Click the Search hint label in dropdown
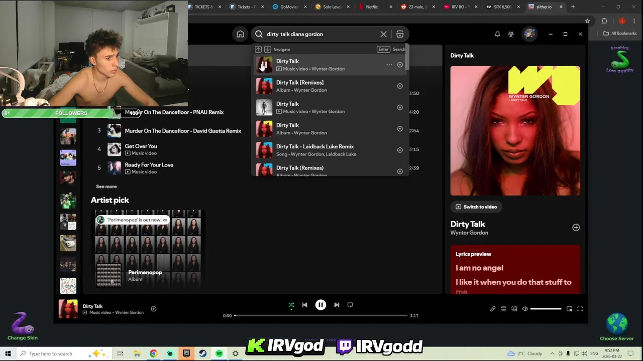Viewport: 643px width, 361px height. click(399, 50)
